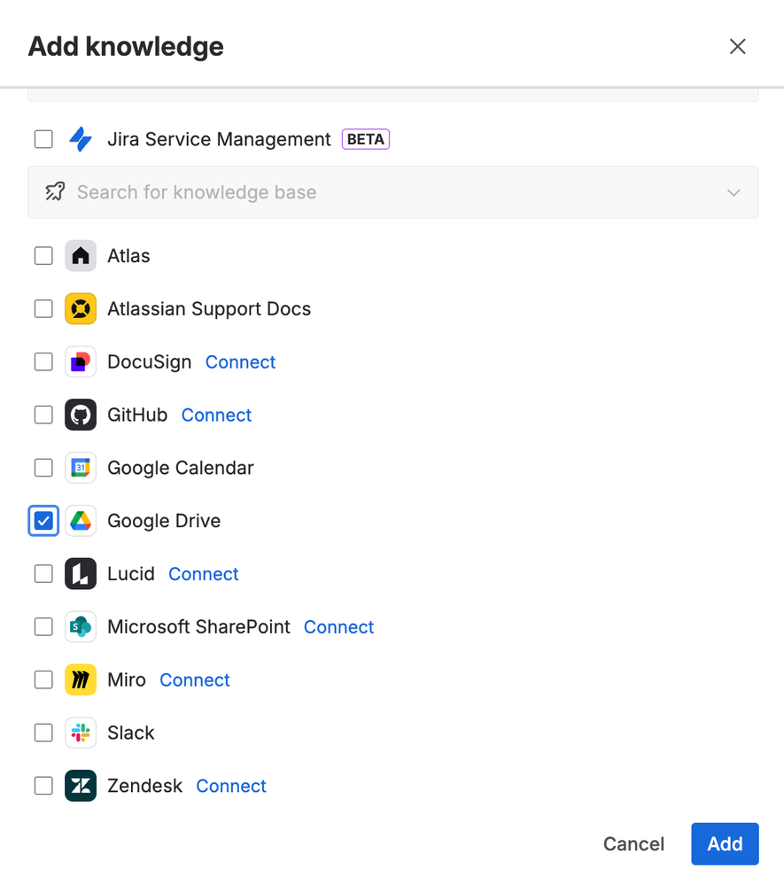Click Connect next to Miro
Viewport: 784px width, 885px height.
pyautogui.click(x=195, y=679)
